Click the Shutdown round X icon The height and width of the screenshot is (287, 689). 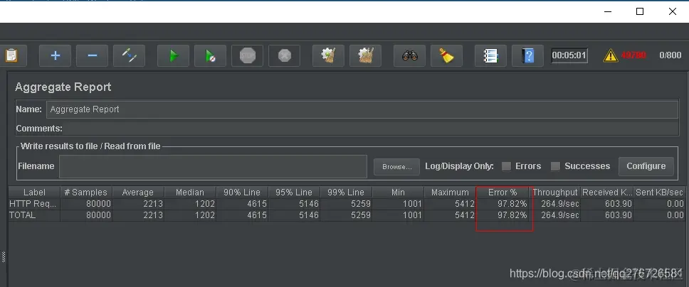point(284,55)
